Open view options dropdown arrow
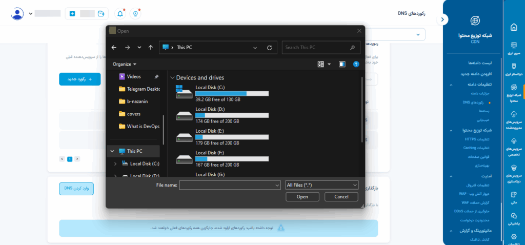Viewport: 525px width, 245px height. coord(329,64)
